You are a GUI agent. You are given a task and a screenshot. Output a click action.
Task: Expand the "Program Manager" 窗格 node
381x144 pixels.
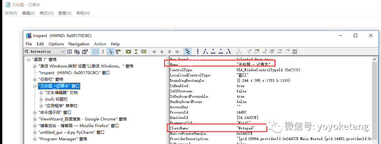pos(35,139)
